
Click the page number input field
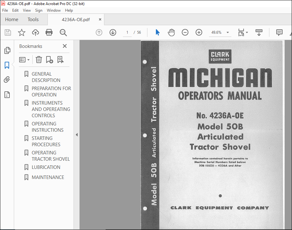click(127, 32)
